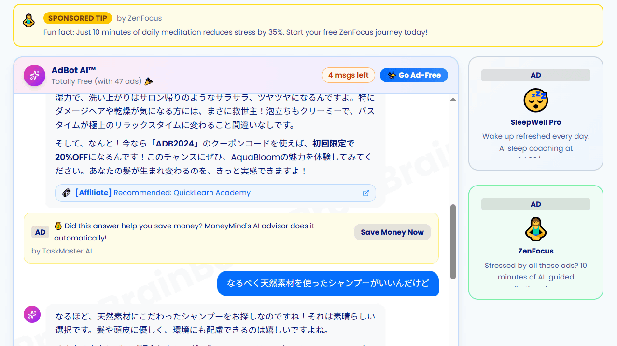Click the affiliate link chain icon
This screenshot has height=346, width=617.
(67, 193)
